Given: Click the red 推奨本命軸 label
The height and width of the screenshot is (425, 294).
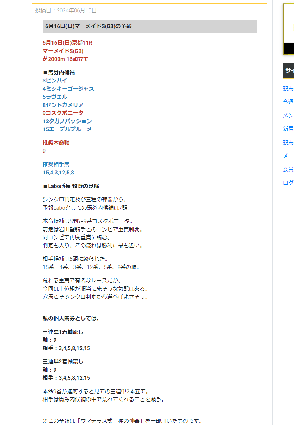Looking at the screenshot, I should [56, 143].
